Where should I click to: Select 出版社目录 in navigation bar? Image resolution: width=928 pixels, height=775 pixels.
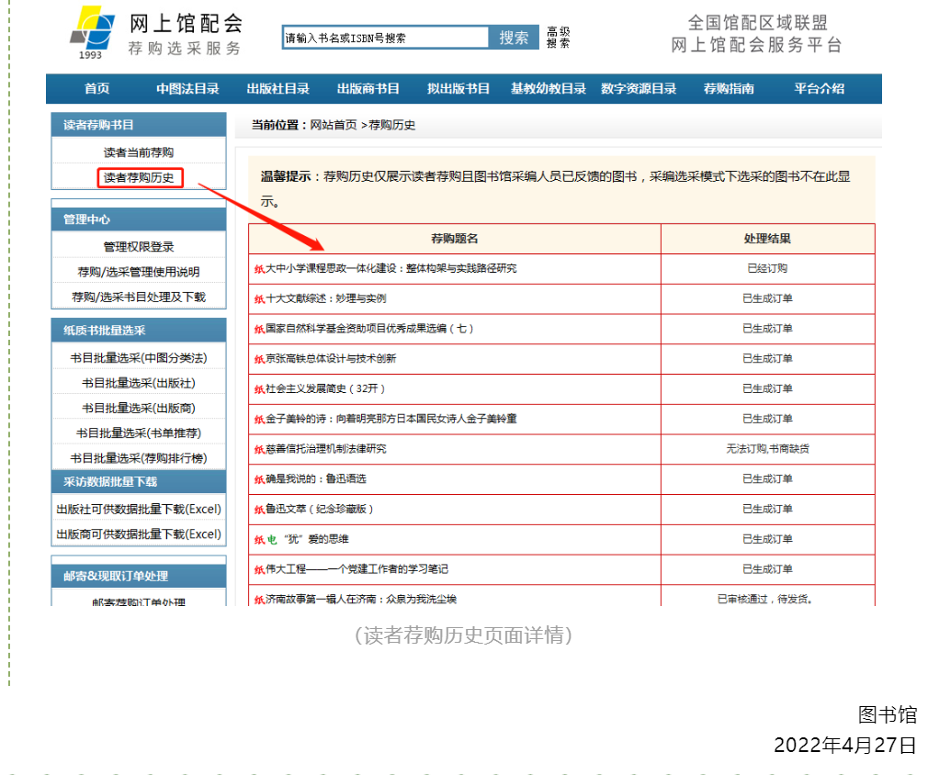[277, 89]
